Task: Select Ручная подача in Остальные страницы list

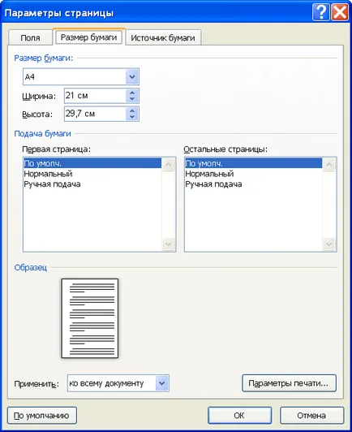Action: click(x=253, y=184)
